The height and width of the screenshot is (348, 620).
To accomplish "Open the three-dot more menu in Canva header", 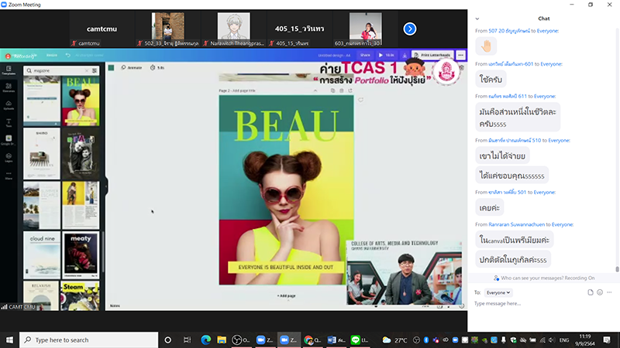I will 460,55.
